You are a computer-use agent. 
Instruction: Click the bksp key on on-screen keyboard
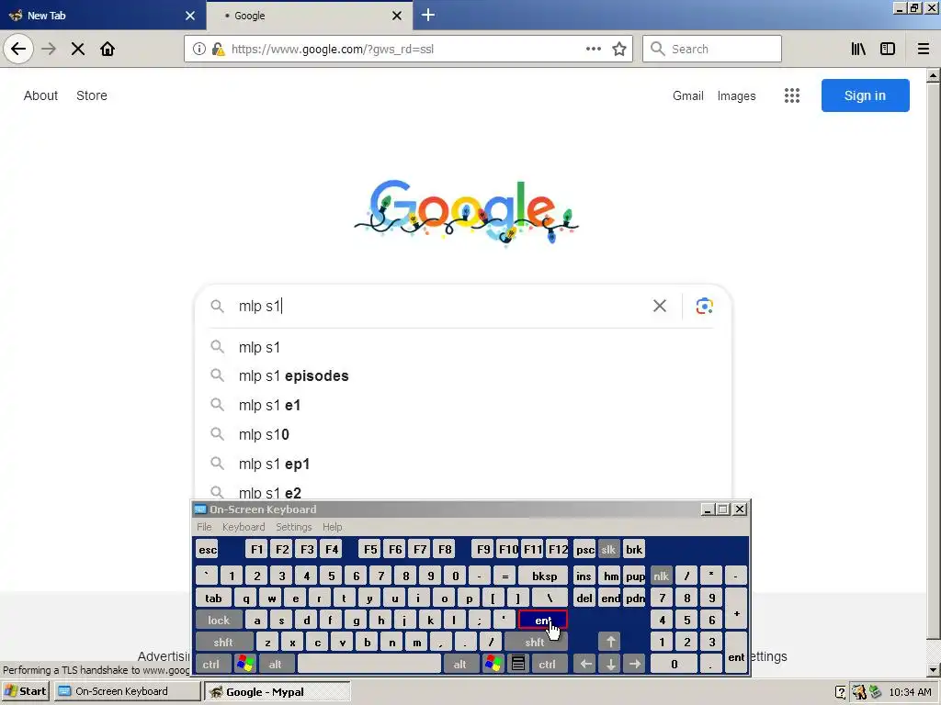tap(544, 576)
